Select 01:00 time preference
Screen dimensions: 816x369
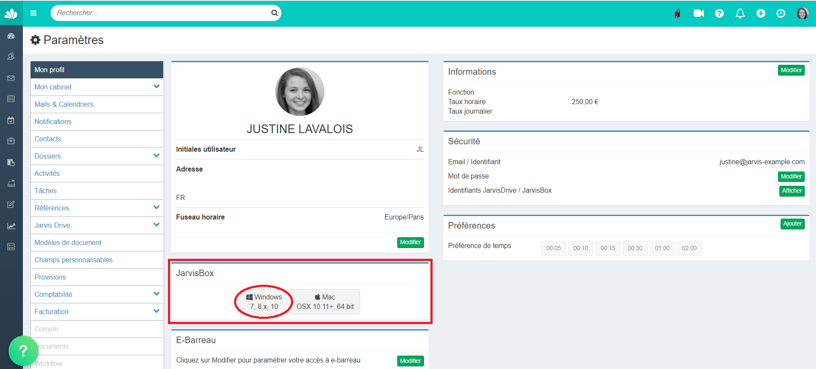coord(662,248)
